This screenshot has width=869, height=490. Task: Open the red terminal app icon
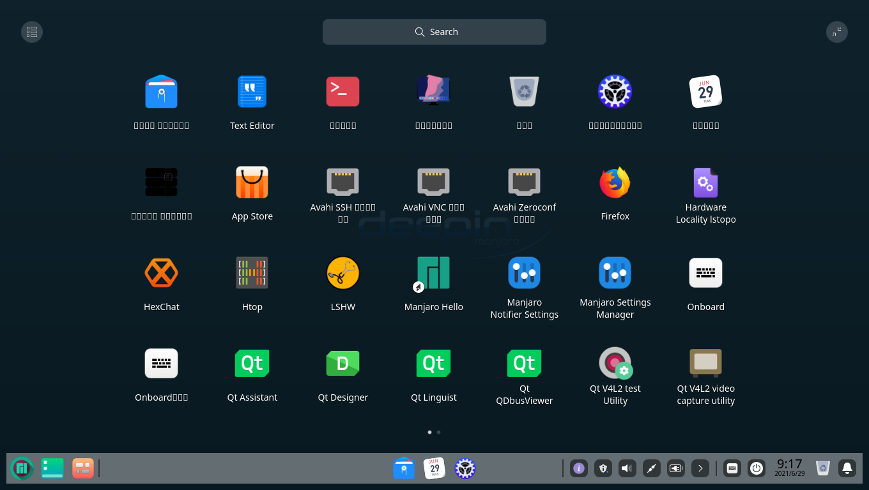click(x=342, y=92)
